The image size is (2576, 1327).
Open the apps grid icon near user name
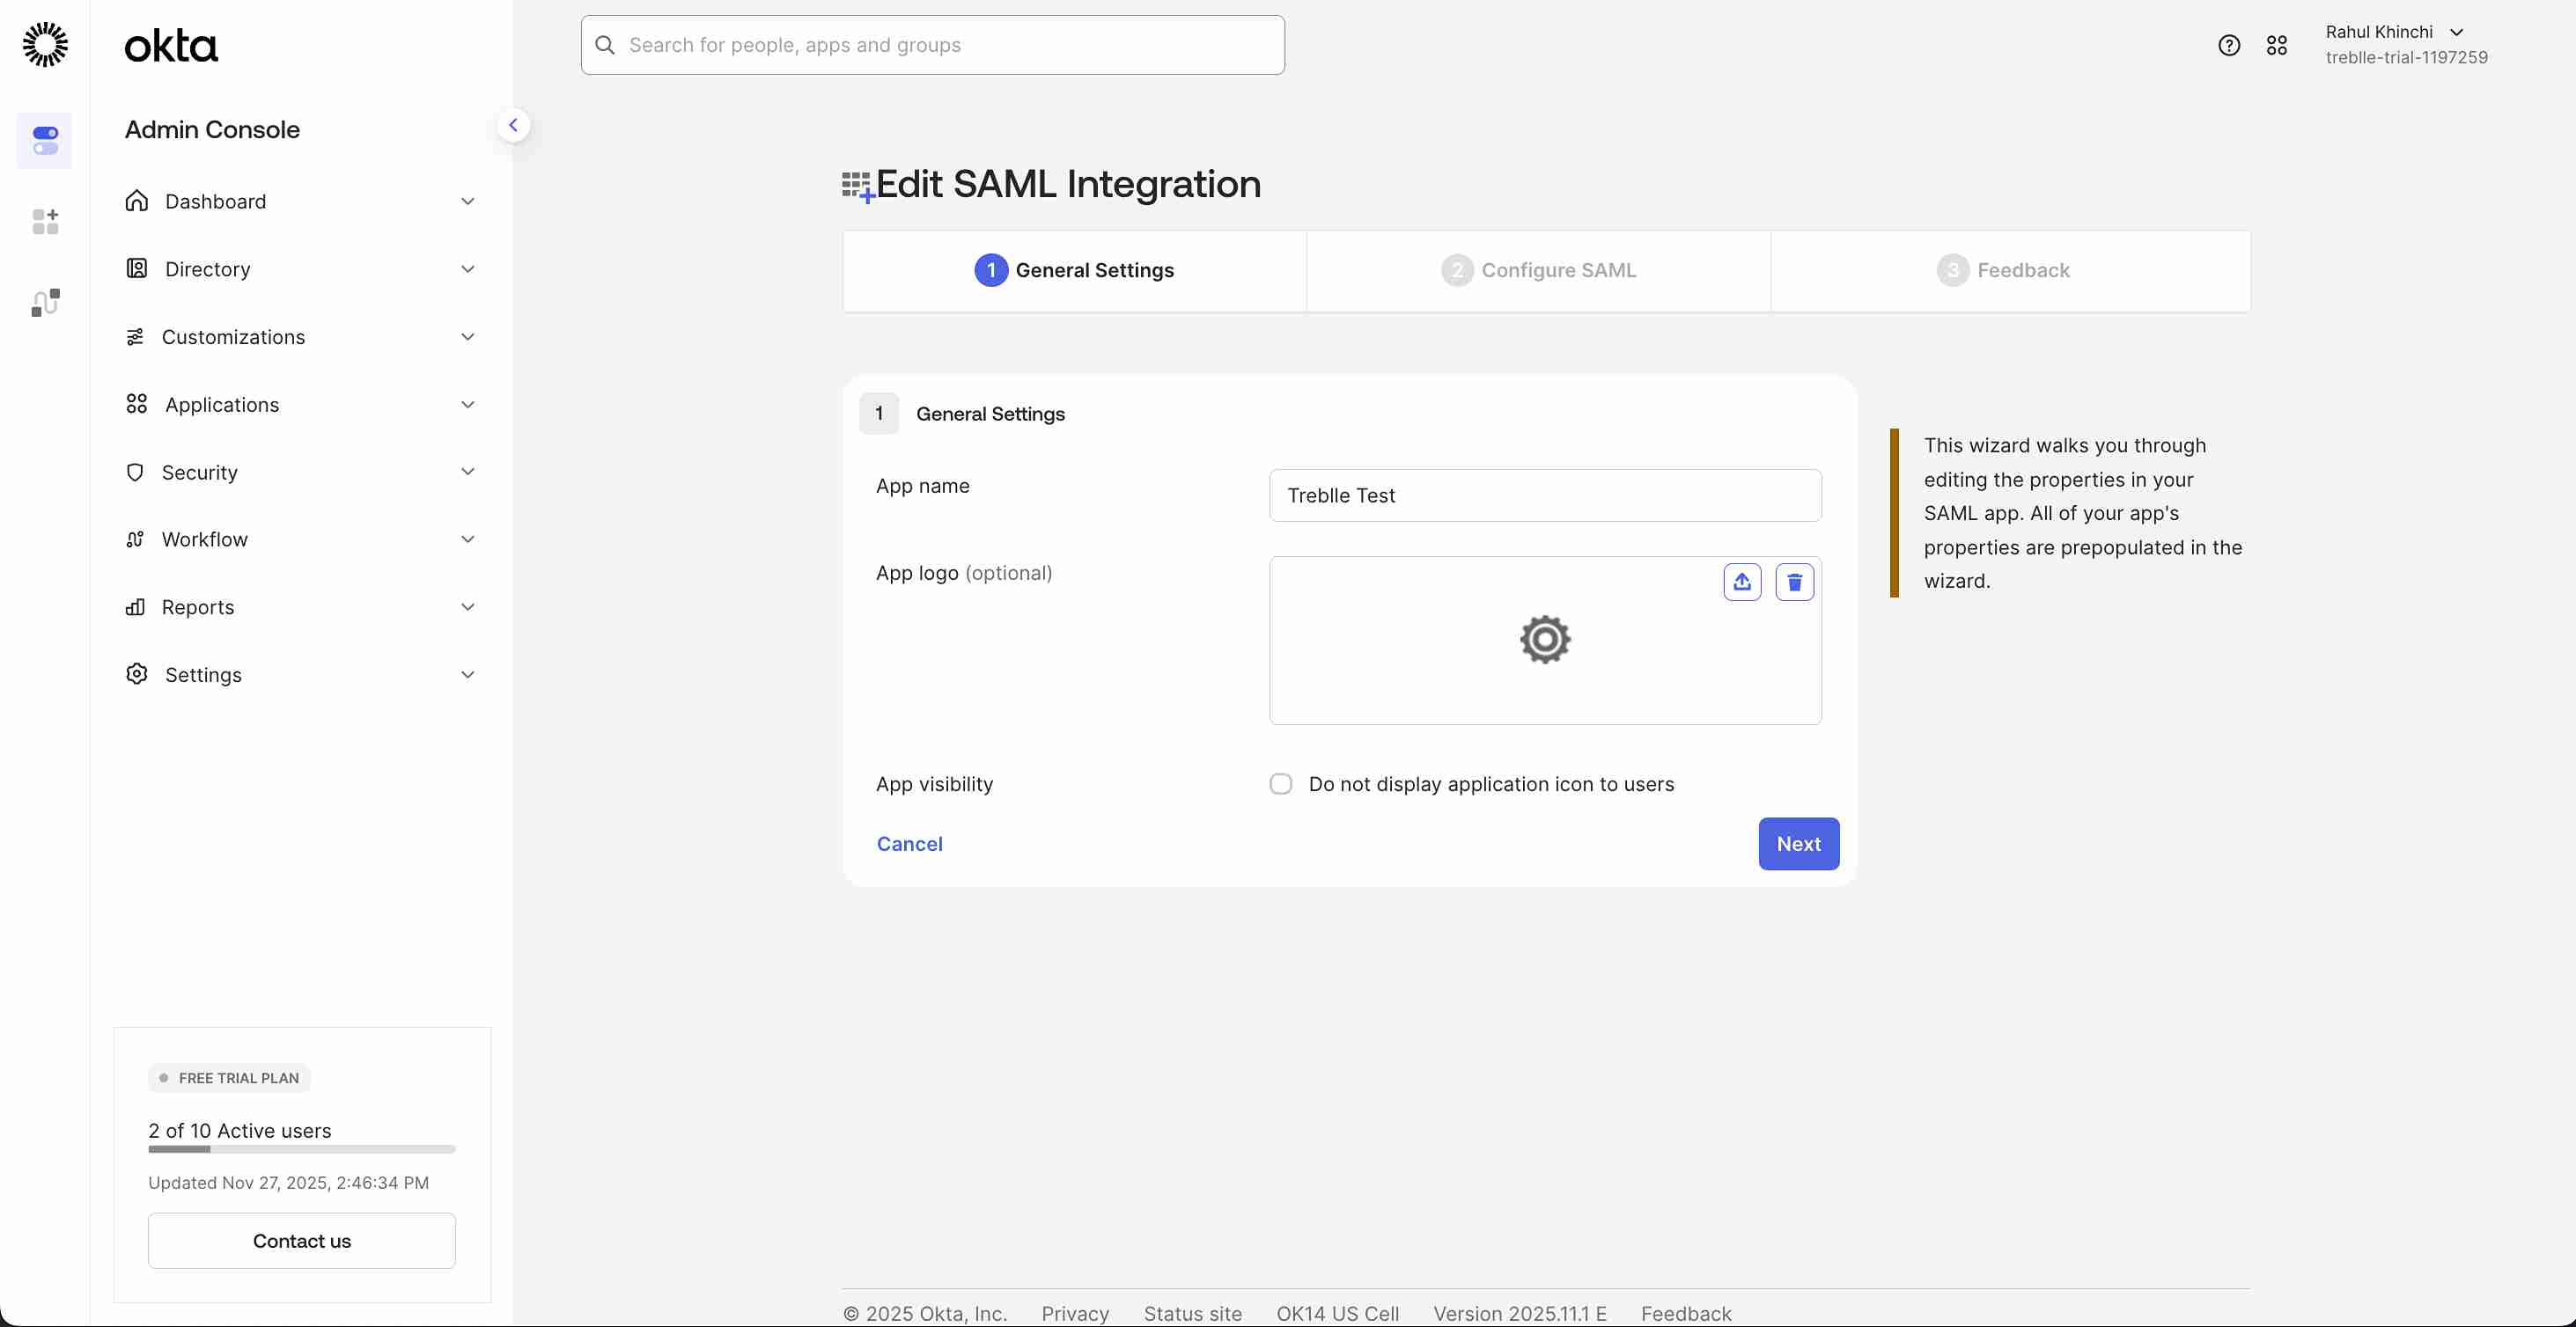(2277, 45)
